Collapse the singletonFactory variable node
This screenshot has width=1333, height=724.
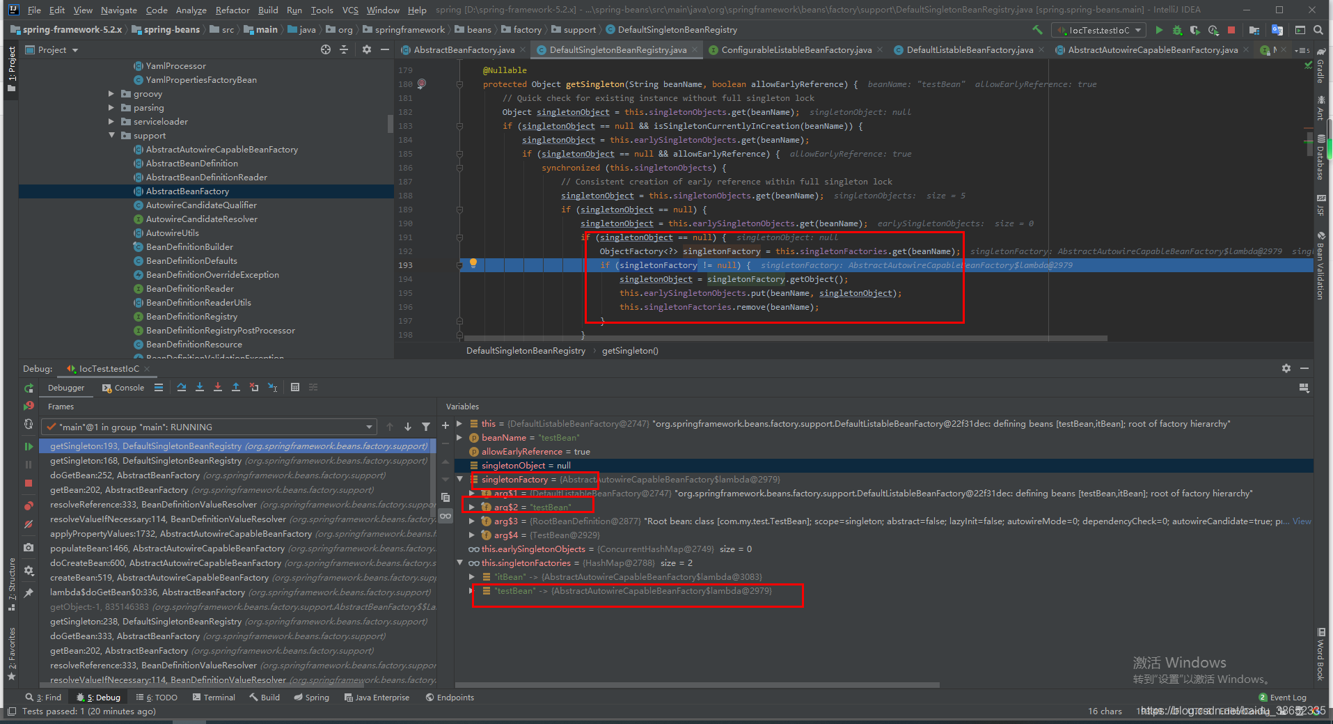(459, 479)
